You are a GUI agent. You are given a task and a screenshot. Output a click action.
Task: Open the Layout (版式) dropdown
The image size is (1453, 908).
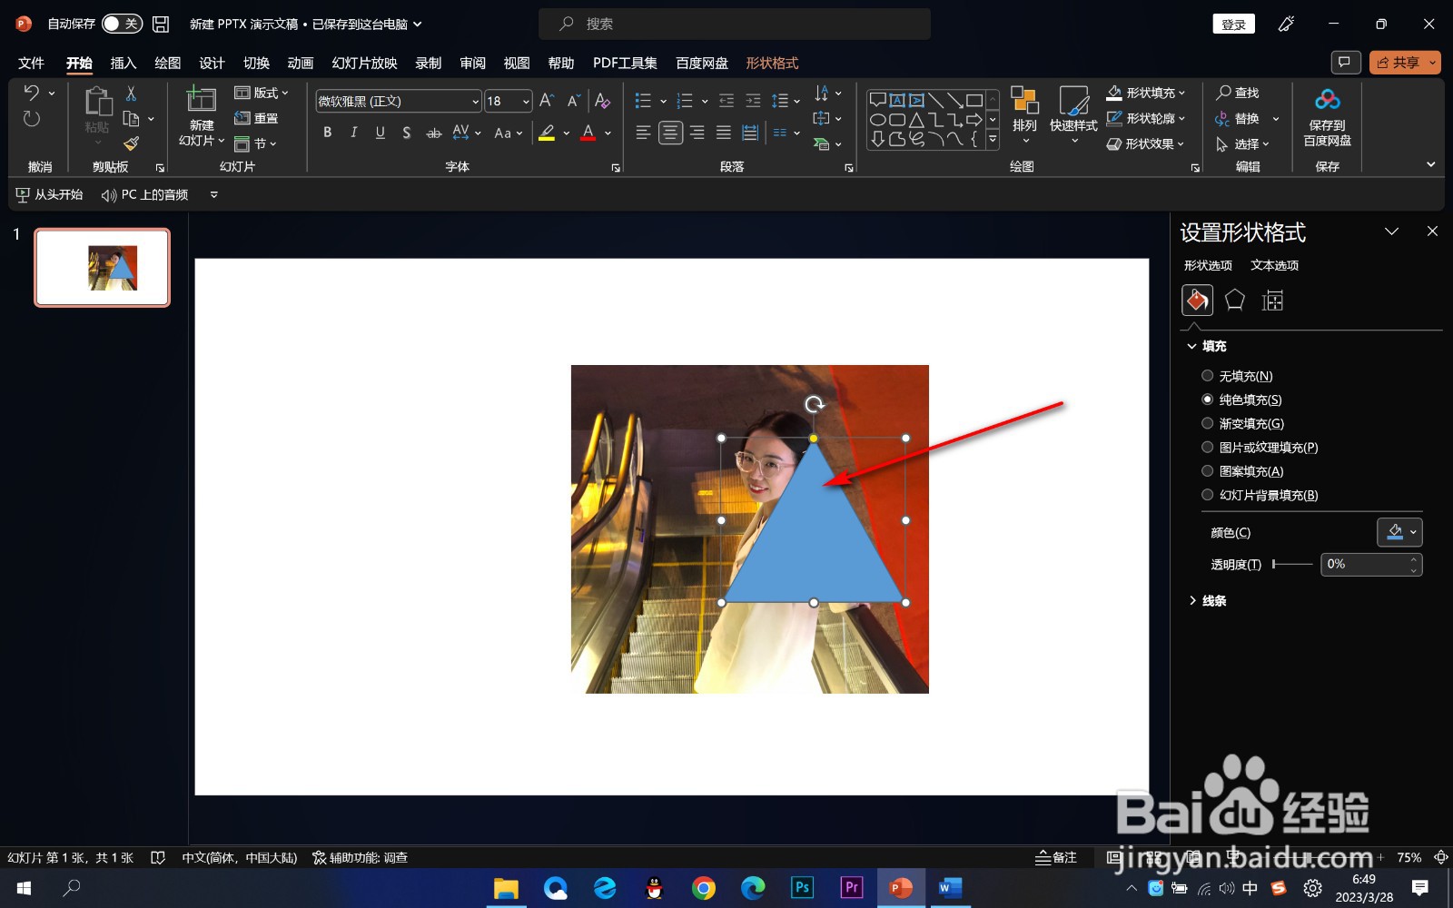coord(262,93)
